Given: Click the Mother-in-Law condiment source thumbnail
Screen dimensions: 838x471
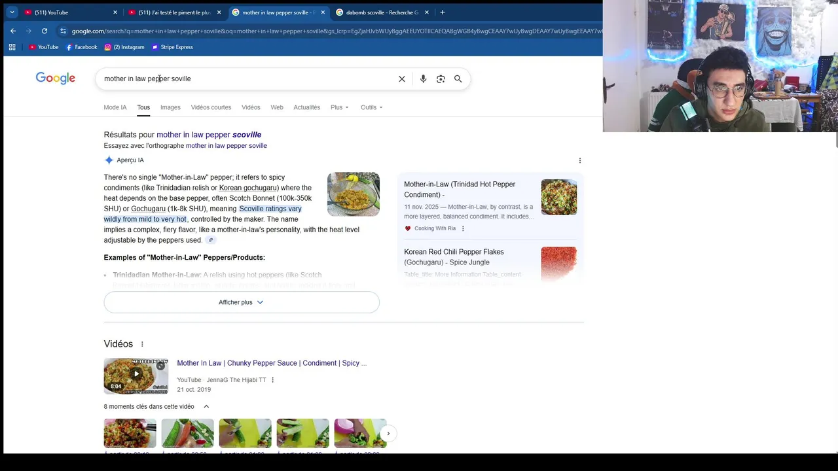Looking at the screenshot, I should click(x=559, y=197).
